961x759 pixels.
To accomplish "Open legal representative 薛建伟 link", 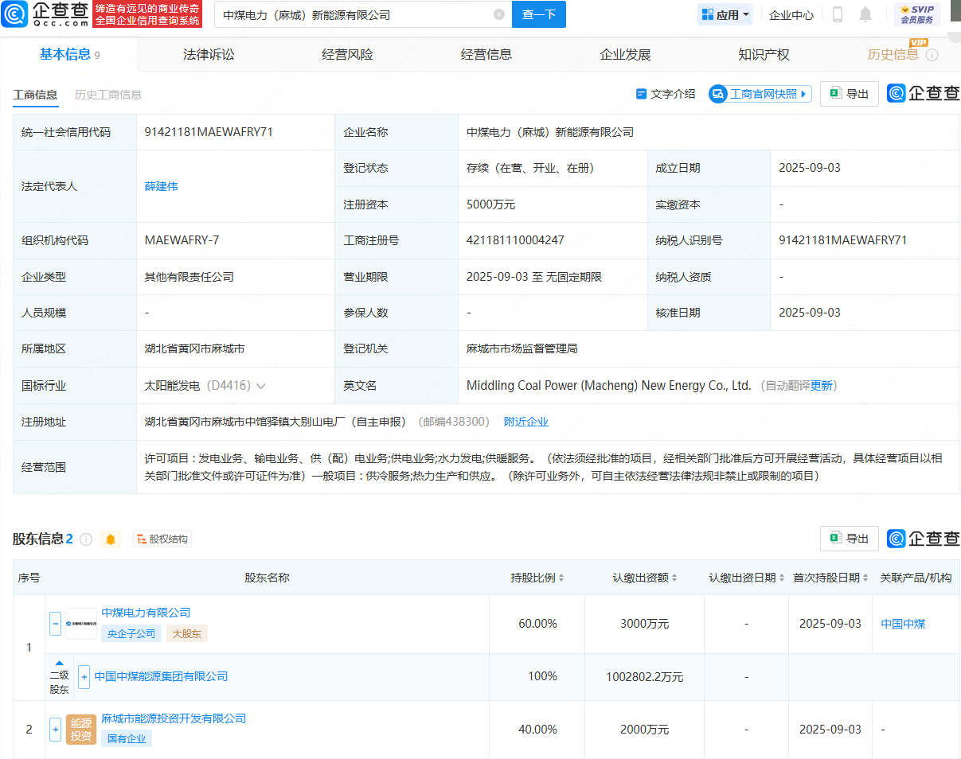I will pyautogui.click(x=161, y=186).
